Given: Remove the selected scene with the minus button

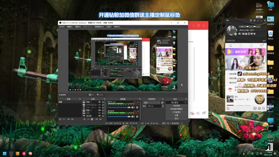Looking at the screenshot, I should click(x=64, y=119).
